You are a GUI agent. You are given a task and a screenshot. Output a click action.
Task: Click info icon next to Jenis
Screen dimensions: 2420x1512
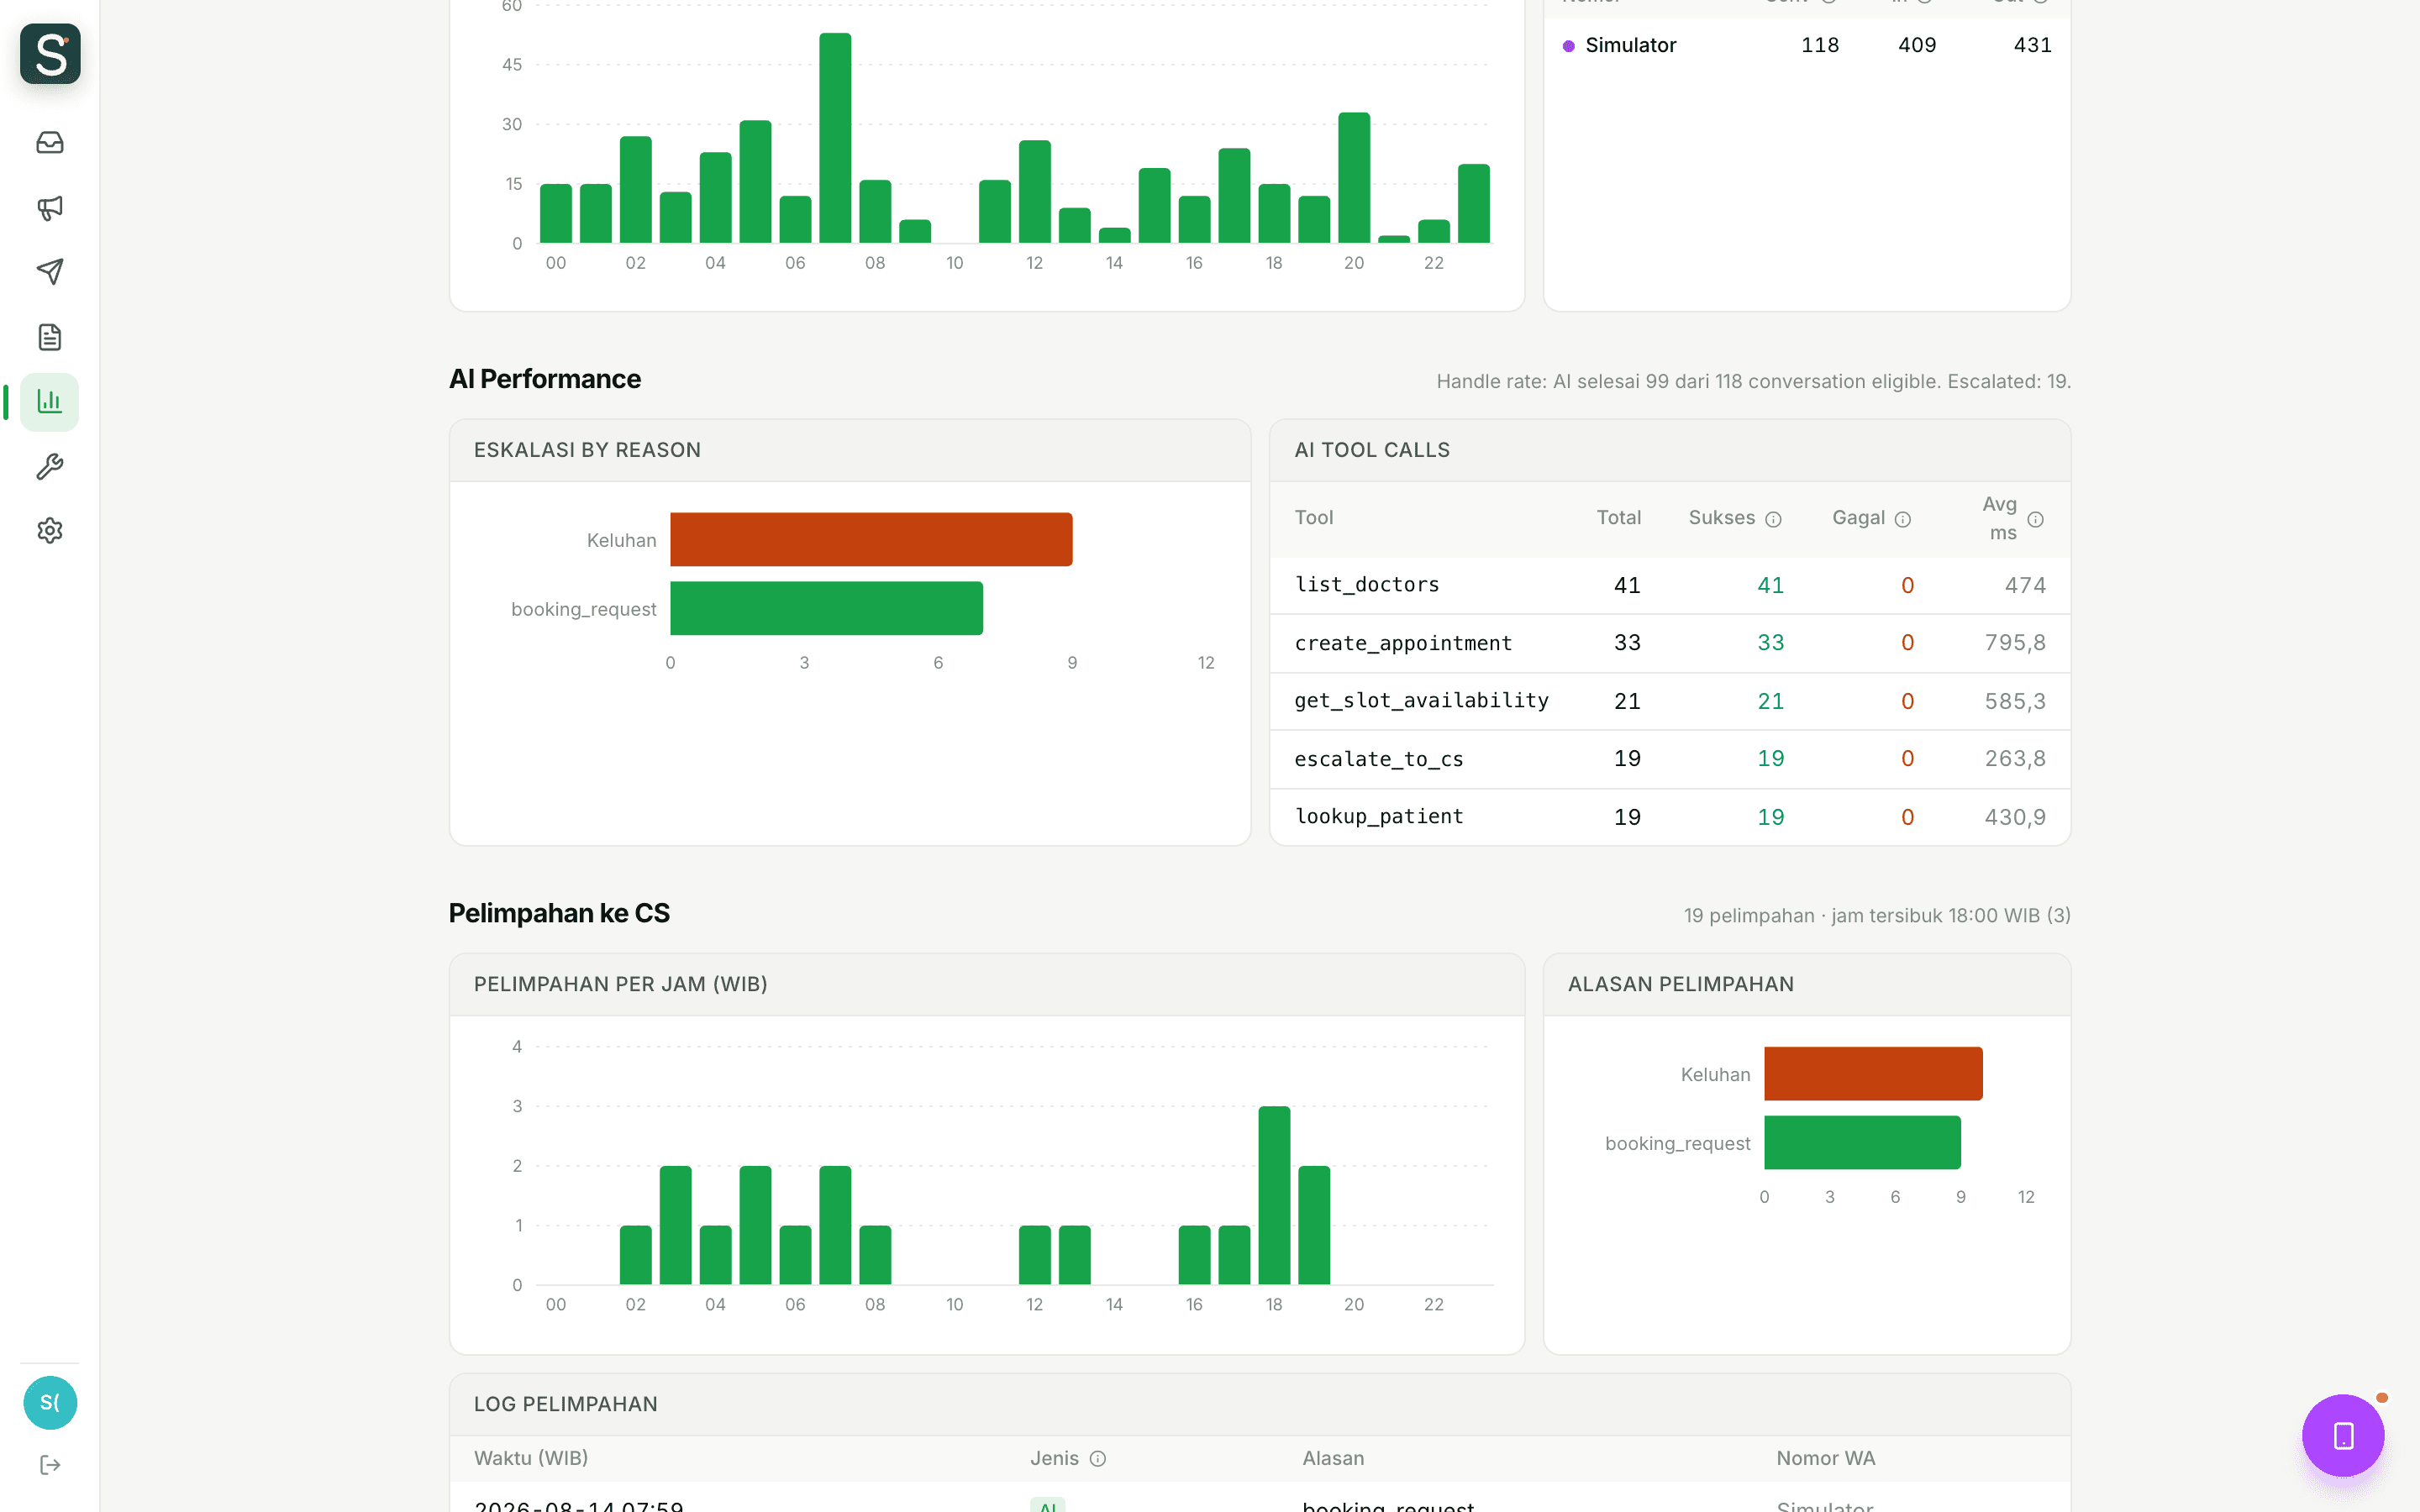point(1098,1459)
